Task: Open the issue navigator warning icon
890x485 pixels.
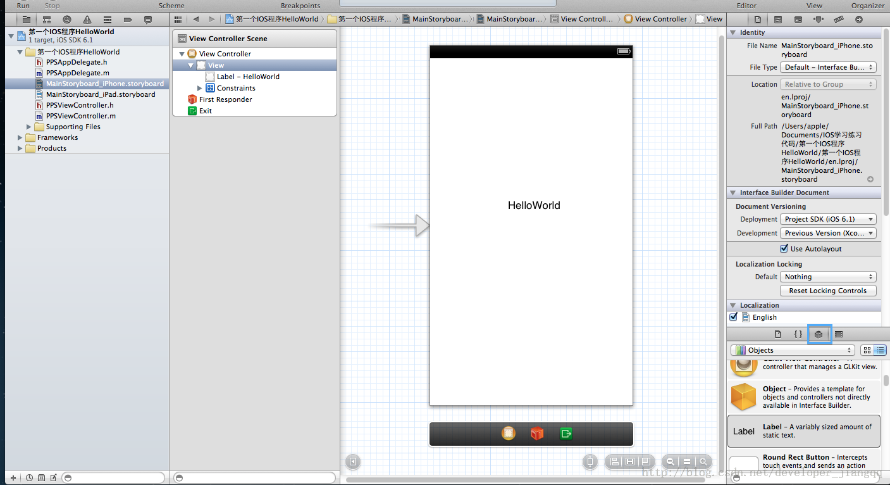Action: pos(87,20)
